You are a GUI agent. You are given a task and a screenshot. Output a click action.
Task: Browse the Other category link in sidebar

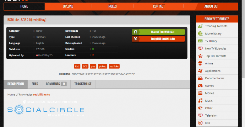(x=209, y=108)
